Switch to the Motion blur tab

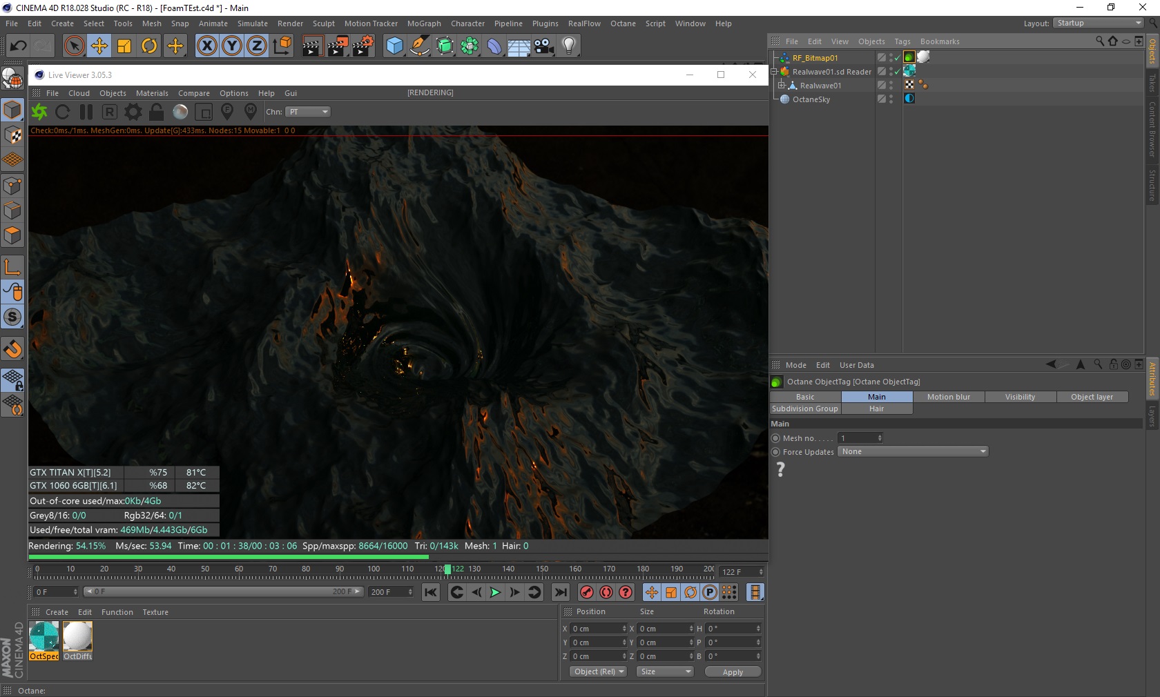[x=948, y=397]
